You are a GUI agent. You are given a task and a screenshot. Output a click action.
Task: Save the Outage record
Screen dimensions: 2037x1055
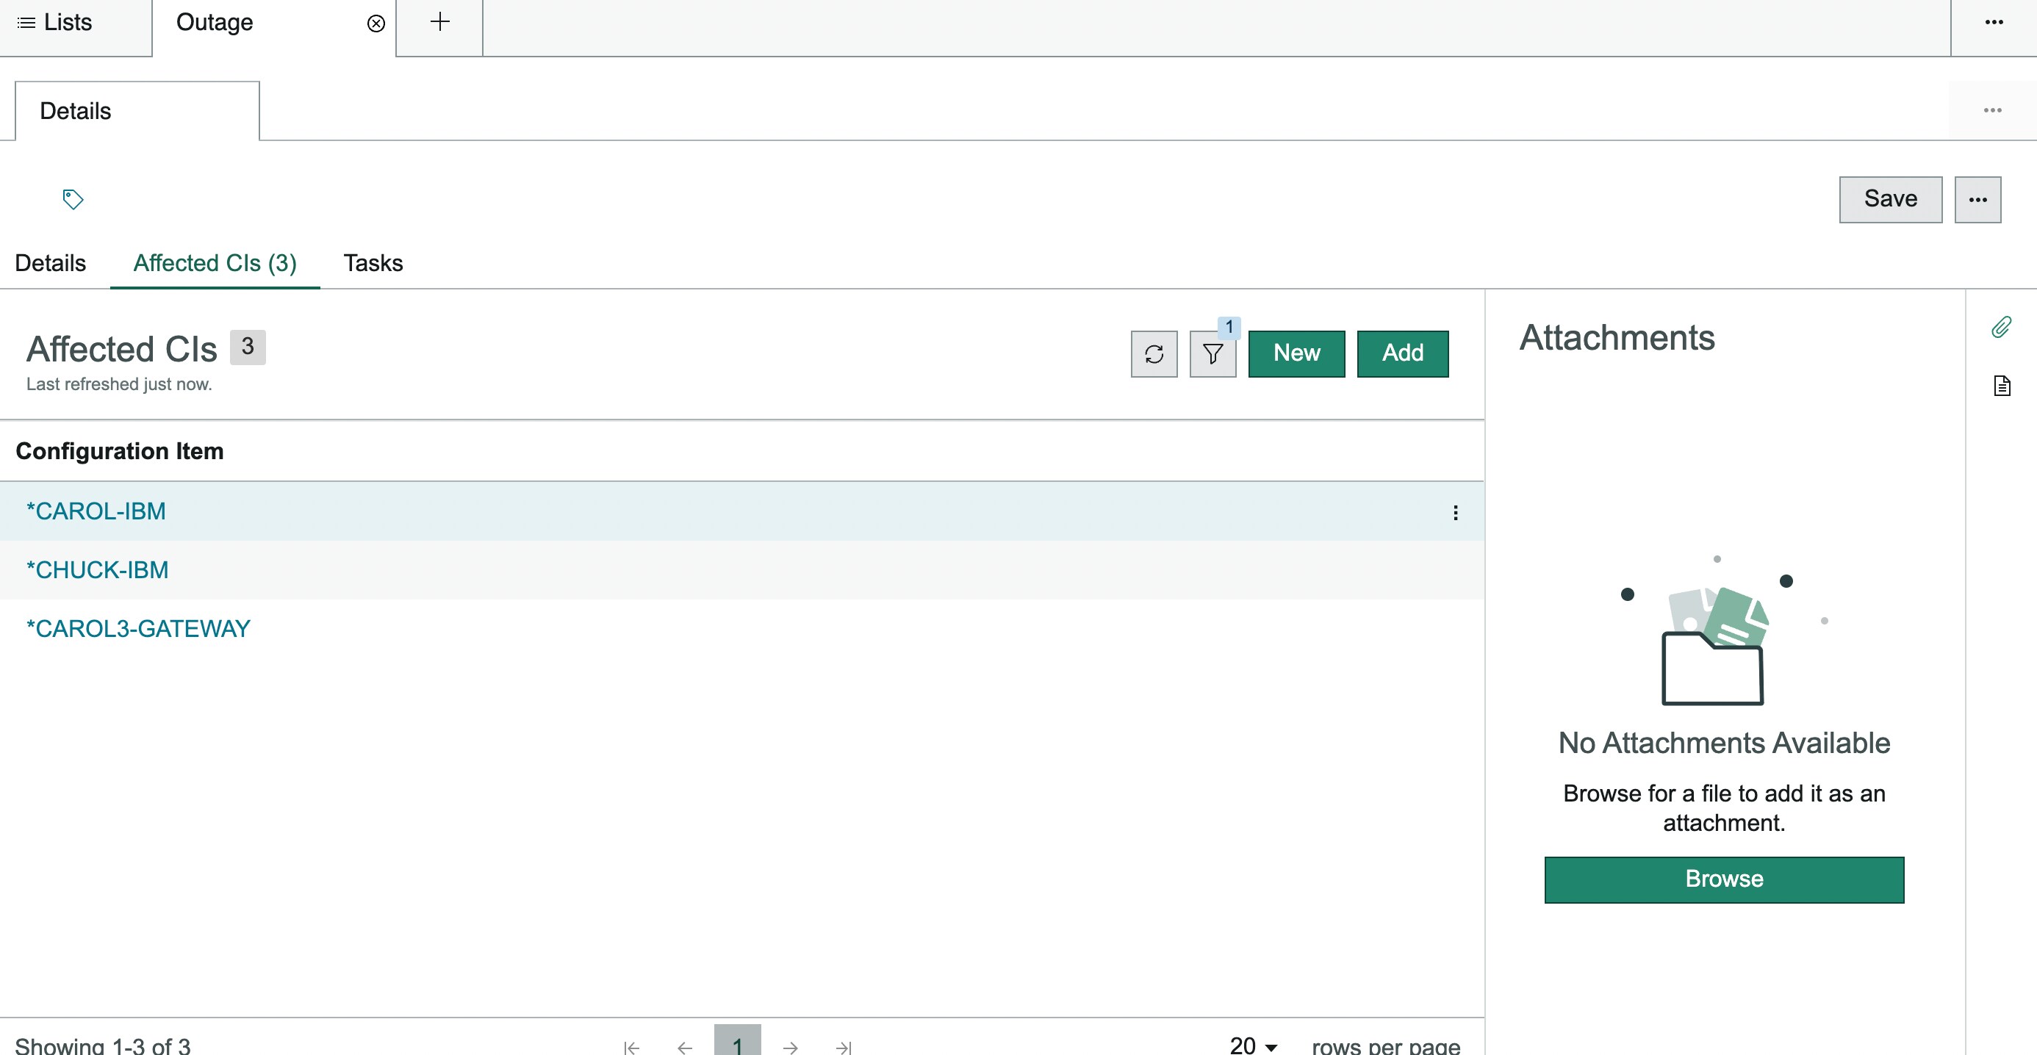tap(1890, 198)
